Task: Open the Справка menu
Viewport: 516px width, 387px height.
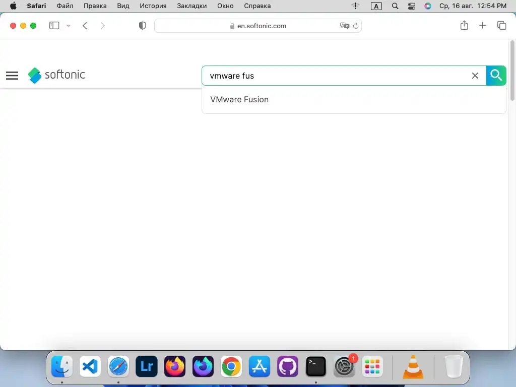Action: tap(257, 6)
